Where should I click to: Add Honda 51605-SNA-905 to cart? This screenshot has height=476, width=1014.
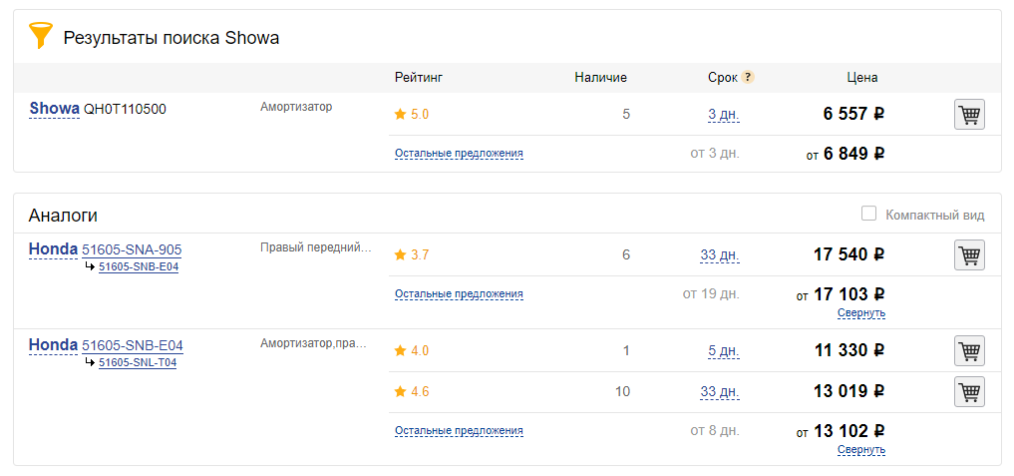pos(969,255)
